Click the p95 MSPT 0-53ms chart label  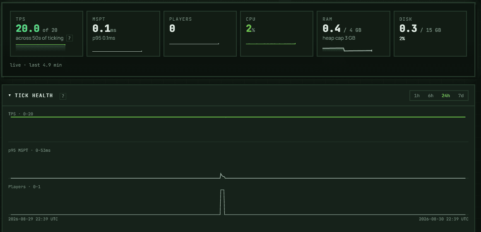pyautogui.click(x=29, y=150)
